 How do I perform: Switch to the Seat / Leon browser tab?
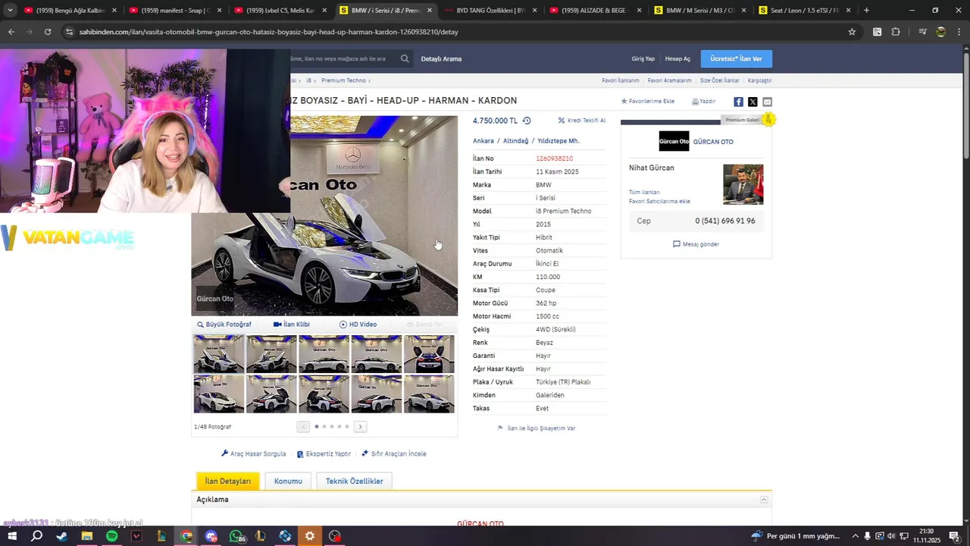coord(803,11)
